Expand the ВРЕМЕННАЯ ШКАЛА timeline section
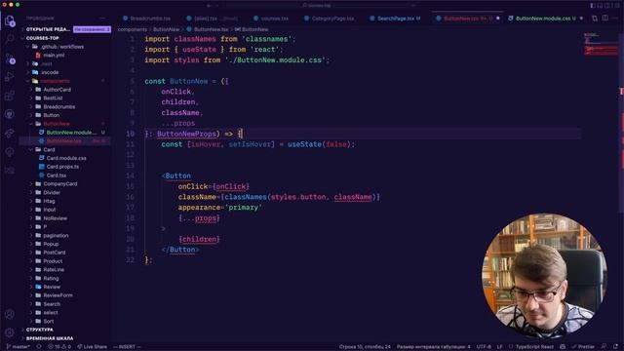The height and width of the screenshot is (351, 624). (50, 338)
